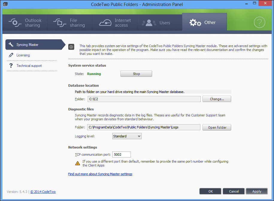Click the info icon beside the description
This screenshot has height=201, width=274.
click(71, 47)
